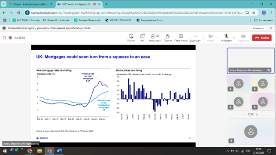
Task: Open the More actions ellipsis menu
Action: tap(195, 38)
